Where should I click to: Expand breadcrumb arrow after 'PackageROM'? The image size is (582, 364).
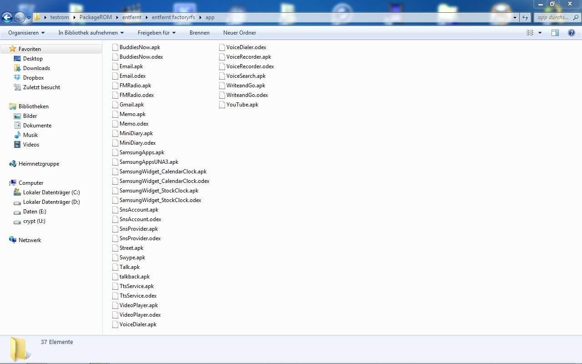click(117, 17)
